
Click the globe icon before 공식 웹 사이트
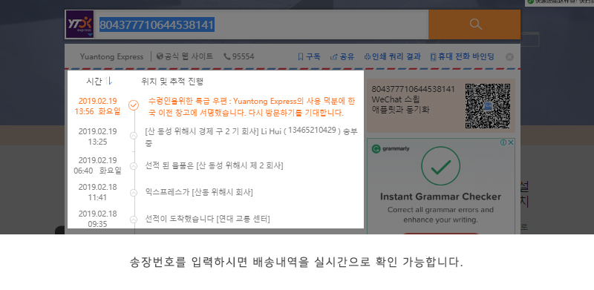point(160,56)
